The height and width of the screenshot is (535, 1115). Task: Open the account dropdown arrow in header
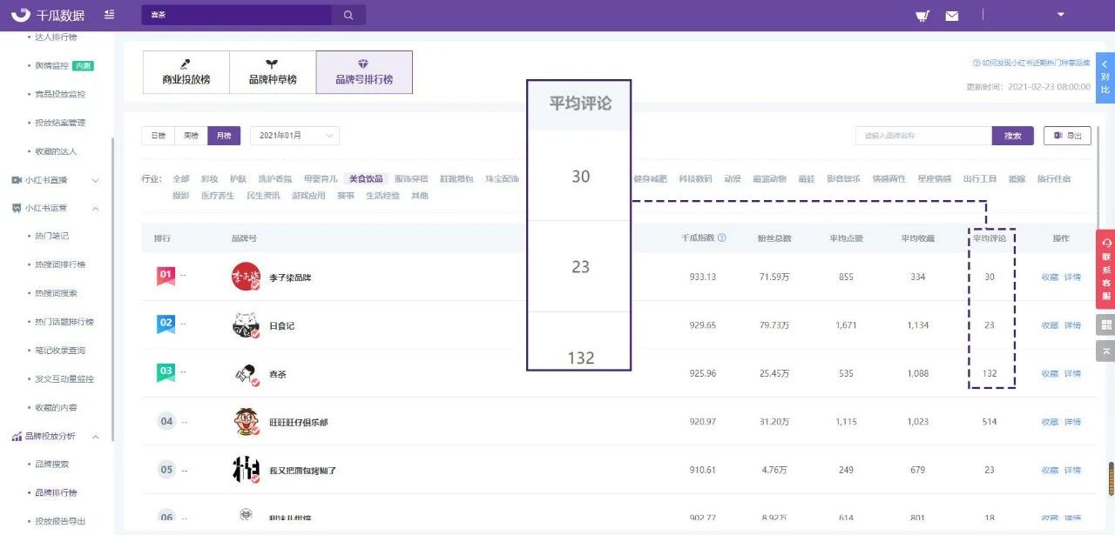click(1061, 14)
